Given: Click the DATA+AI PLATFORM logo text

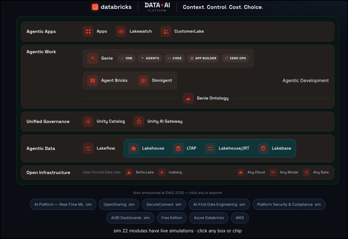Looking at the screenshot, I should (x=157, y=7).
